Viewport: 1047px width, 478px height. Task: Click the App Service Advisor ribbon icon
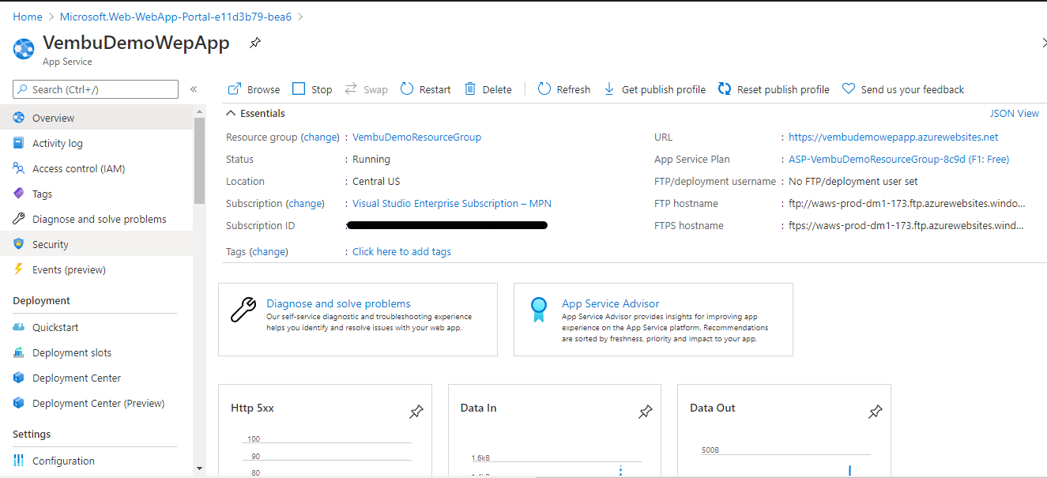539,309
